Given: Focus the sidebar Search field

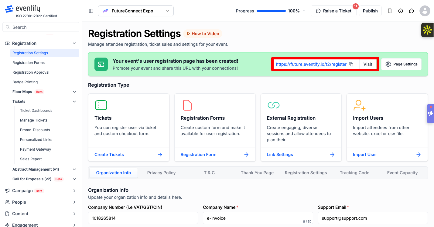Looking at the screenshot, I should pos(41,27).
